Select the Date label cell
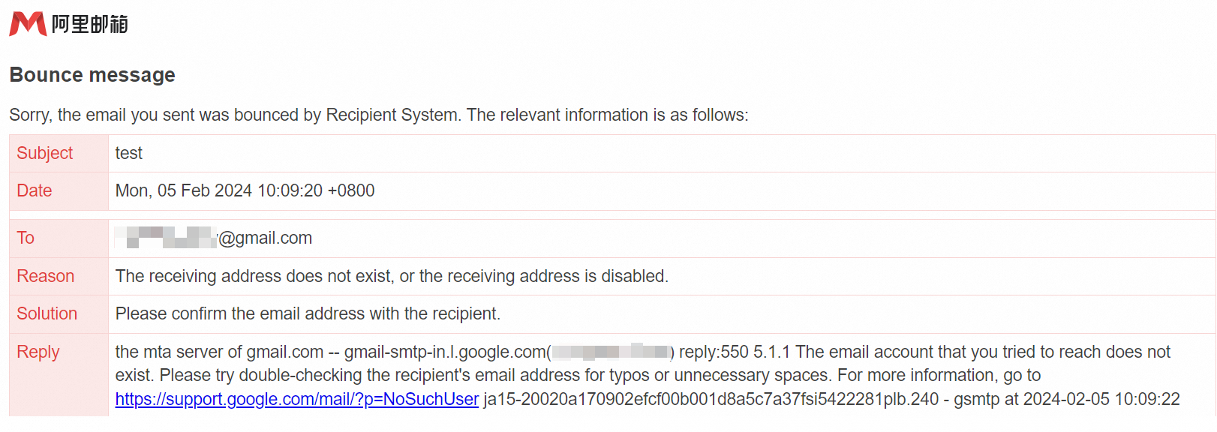 pos(59,191)
